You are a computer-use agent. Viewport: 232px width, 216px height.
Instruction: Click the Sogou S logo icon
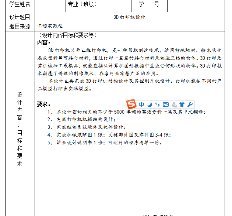(131, 104)
